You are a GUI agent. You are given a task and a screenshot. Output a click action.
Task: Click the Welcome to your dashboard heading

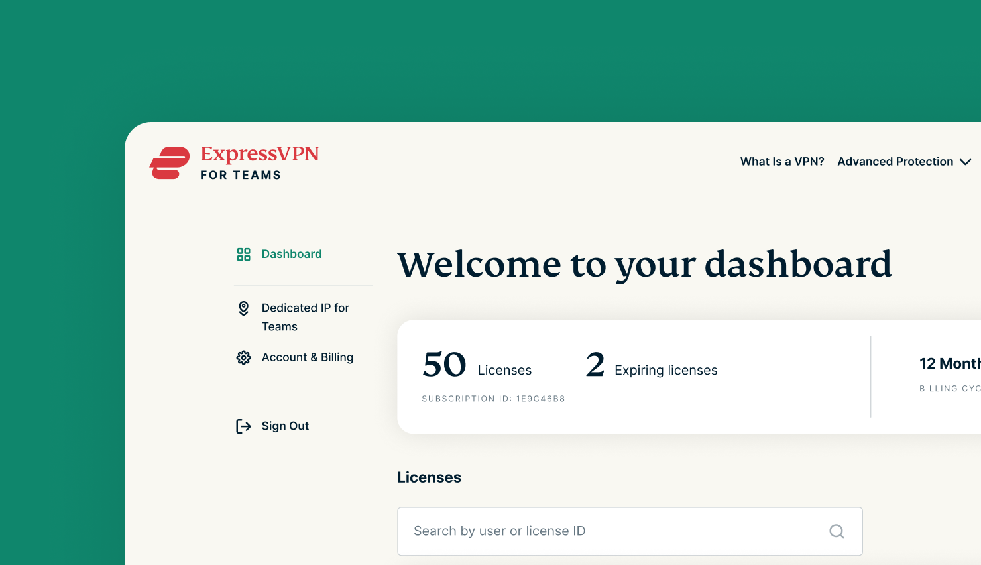[644, 265]
